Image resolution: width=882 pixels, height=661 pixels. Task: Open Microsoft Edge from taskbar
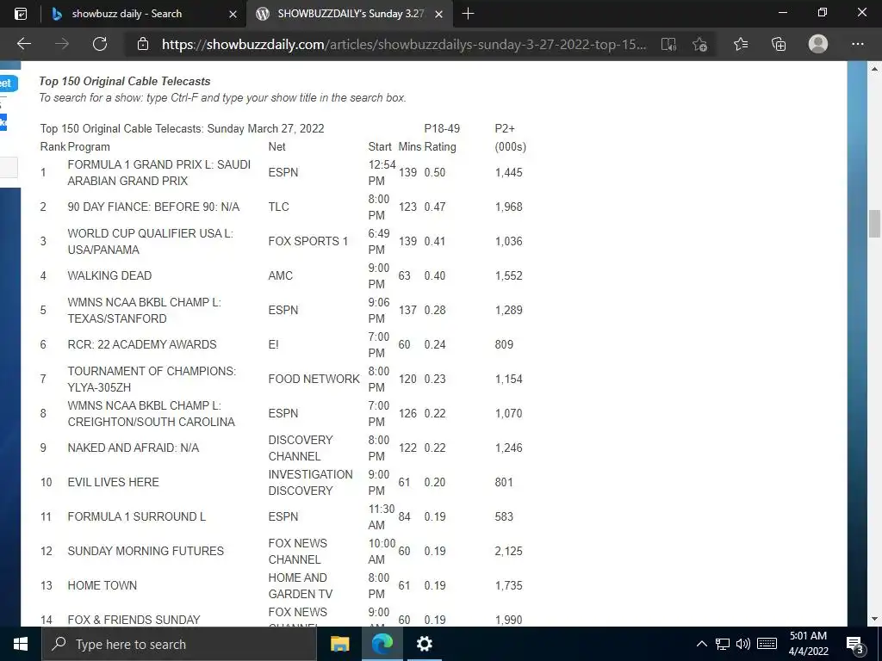click(382, 644)
